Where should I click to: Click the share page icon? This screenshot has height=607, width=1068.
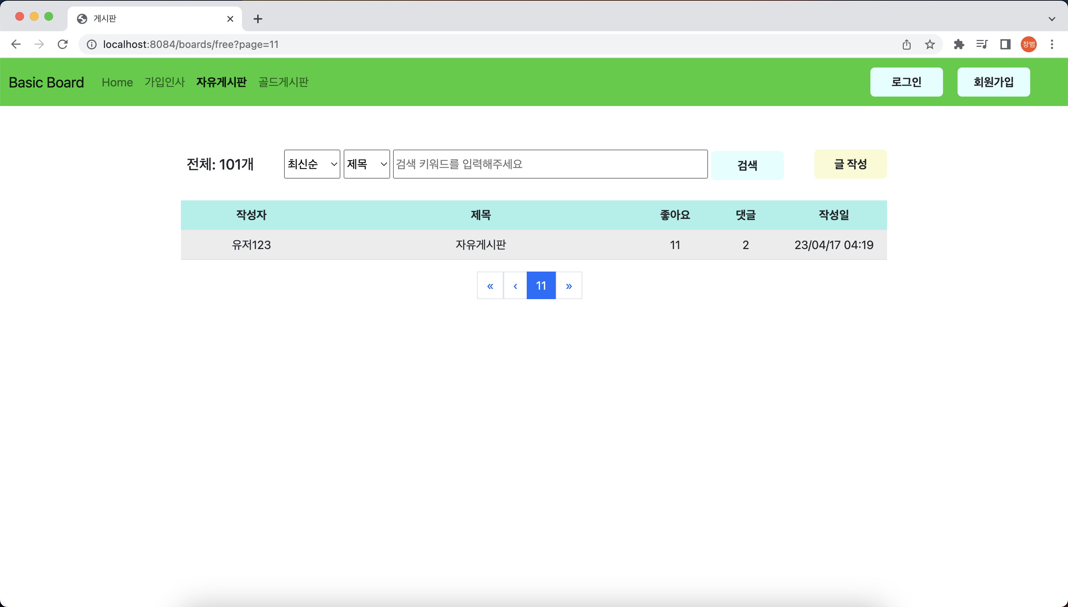point(907,44)
